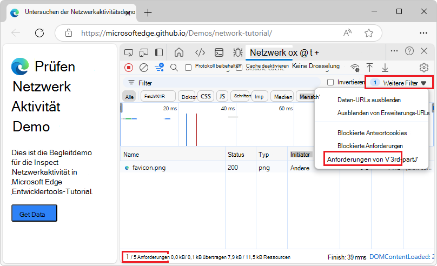Go back in browser history
Screen dimensions: 437x266
click(x=16, y=33)
